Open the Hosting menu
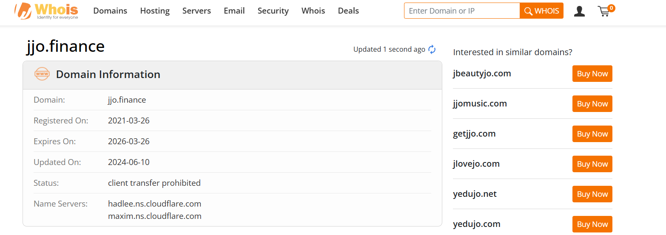 (x=155, y=11)
